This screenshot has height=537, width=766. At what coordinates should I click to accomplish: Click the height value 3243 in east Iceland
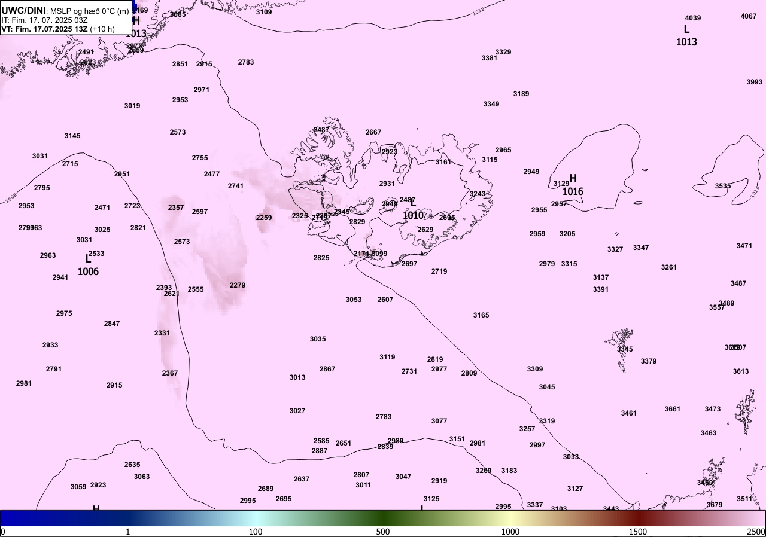pos(478,194)
